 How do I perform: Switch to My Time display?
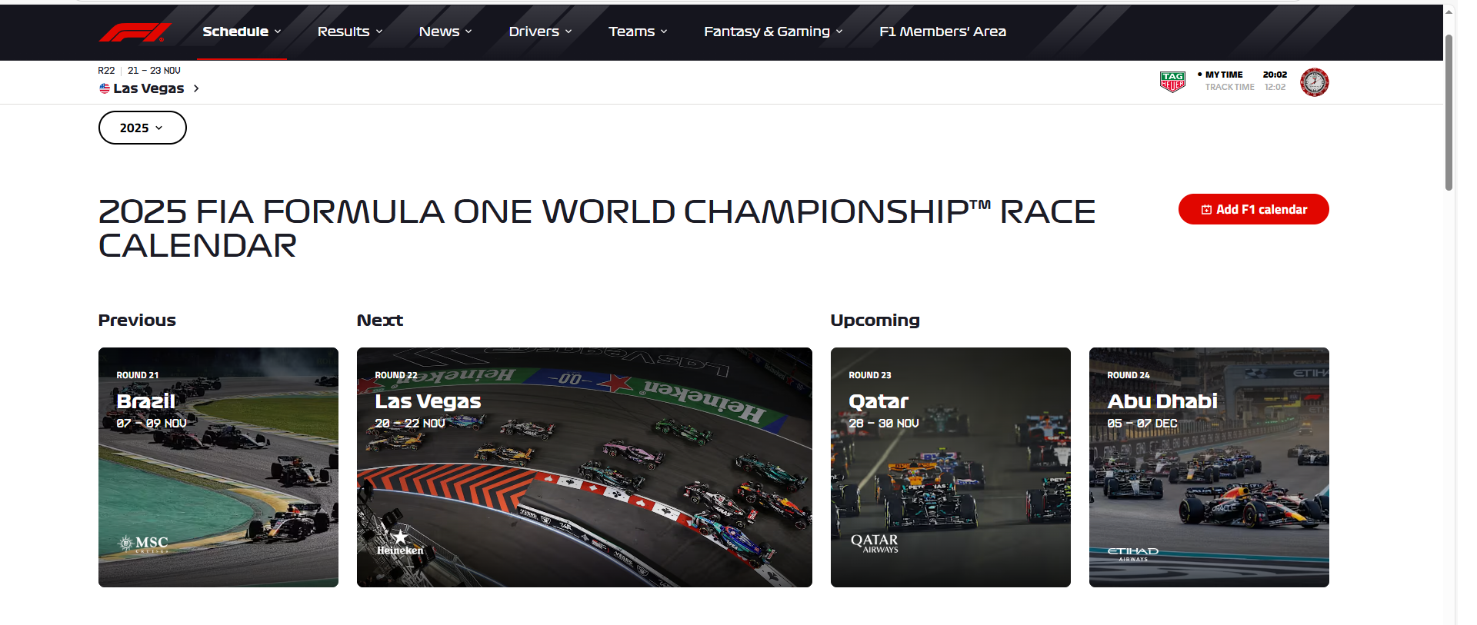pyautogui.click(x=1223, y=75)
